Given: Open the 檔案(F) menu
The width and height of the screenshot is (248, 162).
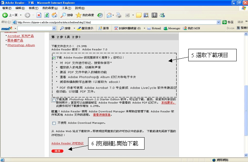Looking at the screenshot, I should (x=7, y=8).
